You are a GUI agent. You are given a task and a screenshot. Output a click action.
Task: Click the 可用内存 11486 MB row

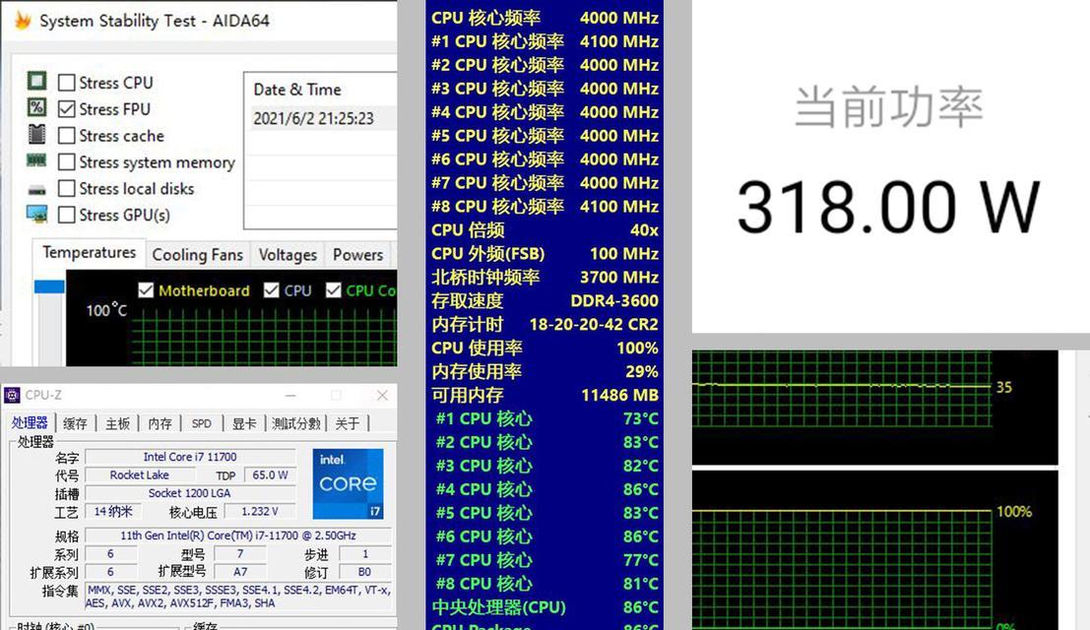click(545, 395)
